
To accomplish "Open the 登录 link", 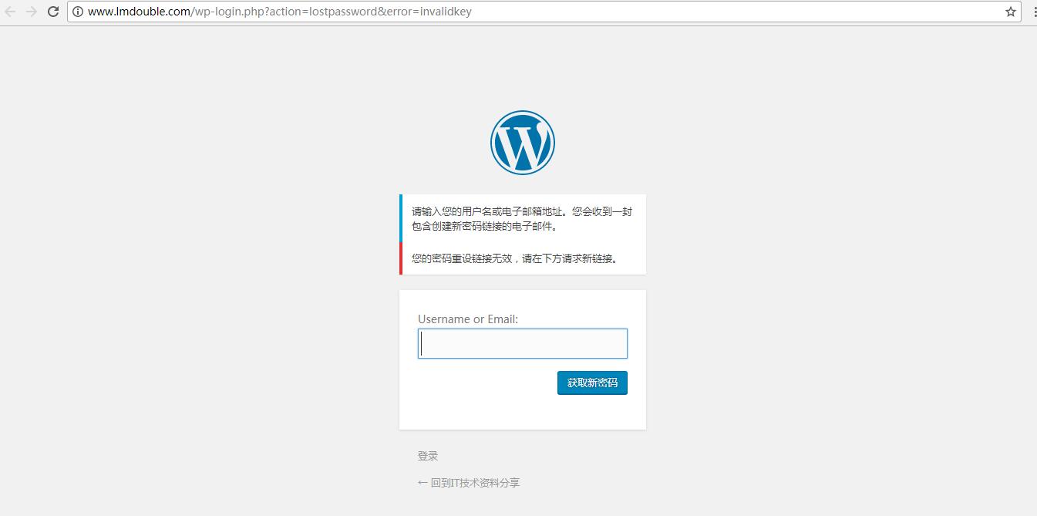I will coord(428,456).
